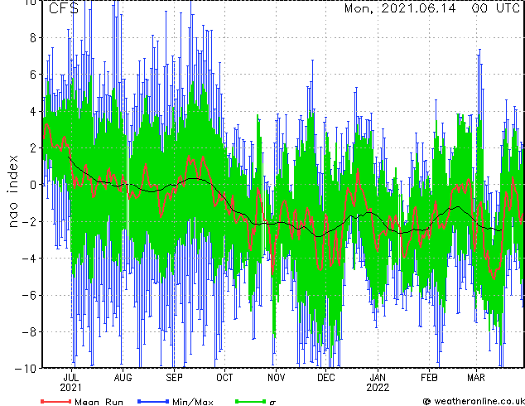
Task: Click the y-axis value -2
Action: pos(29,221)
